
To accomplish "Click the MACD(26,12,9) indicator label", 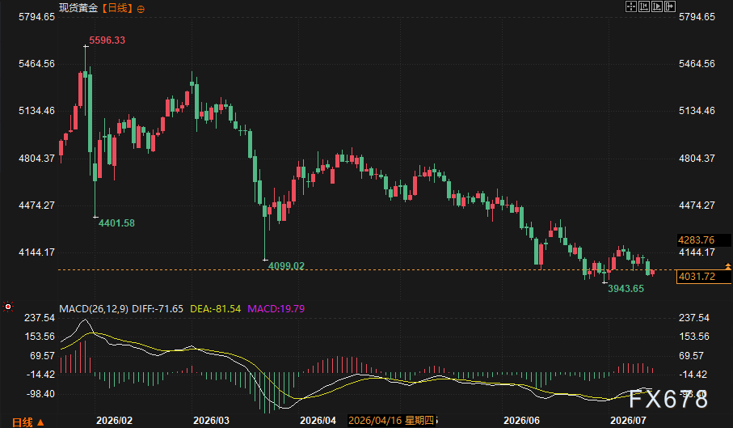I will click(x=94, y=309).
